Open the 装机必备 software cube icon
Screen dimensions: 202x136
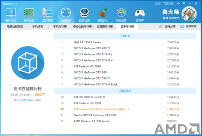121,13
